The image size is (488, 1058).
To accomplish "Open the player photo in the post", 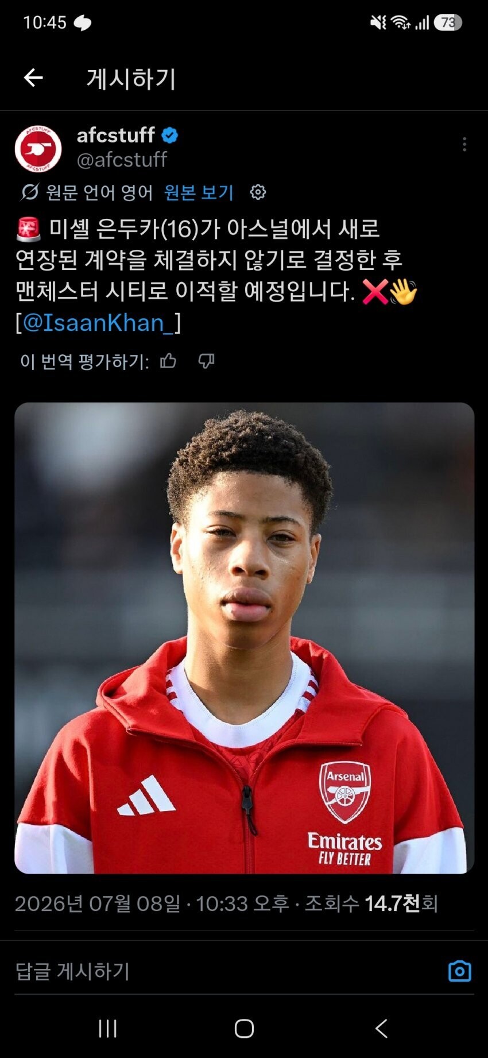I will coord(245,638).
